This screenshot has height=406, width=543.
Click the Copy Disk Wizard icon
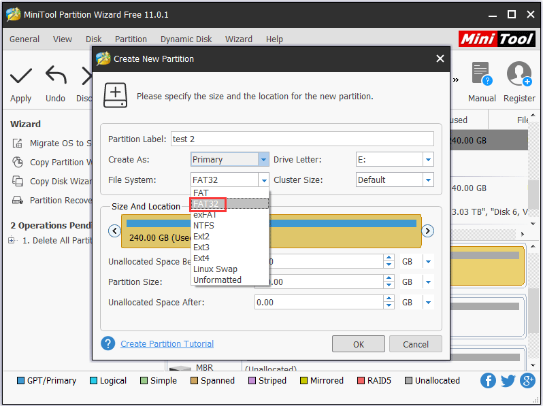tap(17, 181)
